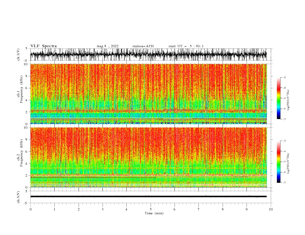305x235 pixels.
Task: Click the "8" kHz tick on ch.1 spectrogram axis
Action: tap(27, 76)
